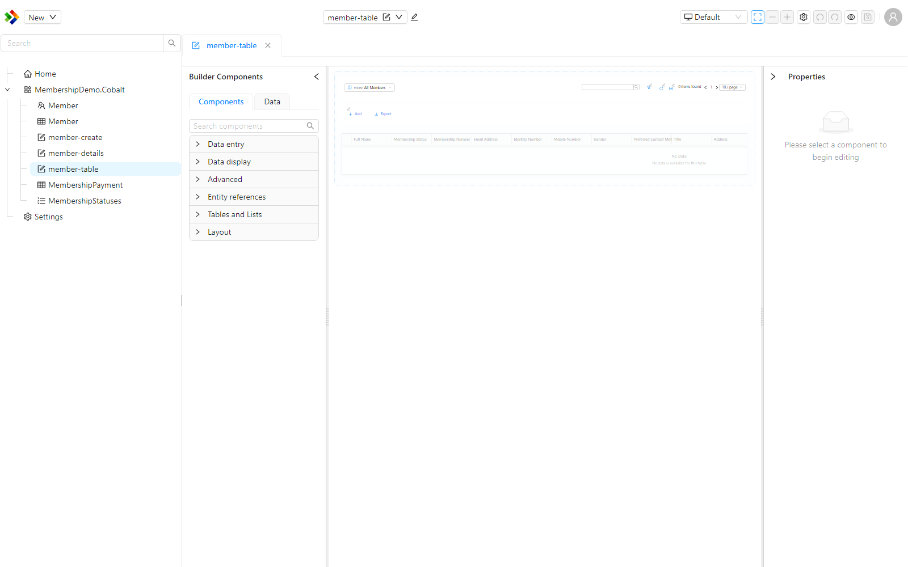Select Home in the navigation tree
This screenshot has height=567, width=908.
click(x=40, y=74)
